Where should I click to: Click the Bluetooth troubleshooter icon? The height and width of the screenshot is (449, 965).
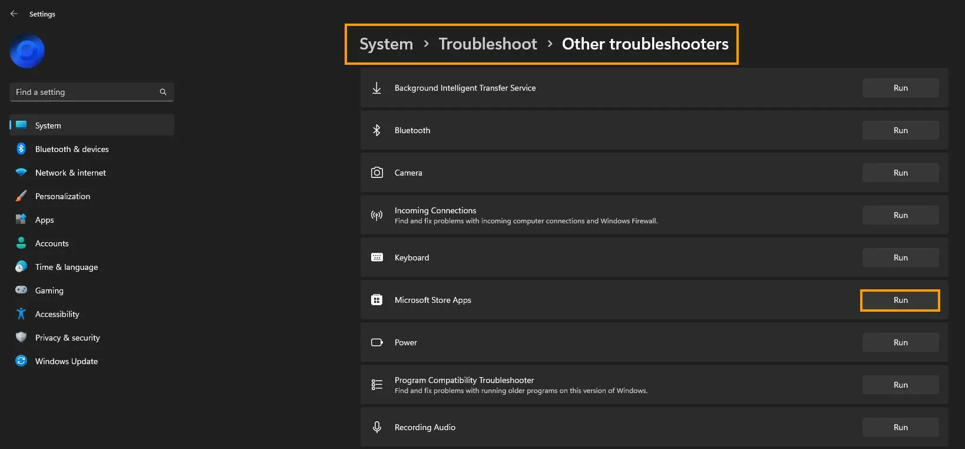[377, 130]
